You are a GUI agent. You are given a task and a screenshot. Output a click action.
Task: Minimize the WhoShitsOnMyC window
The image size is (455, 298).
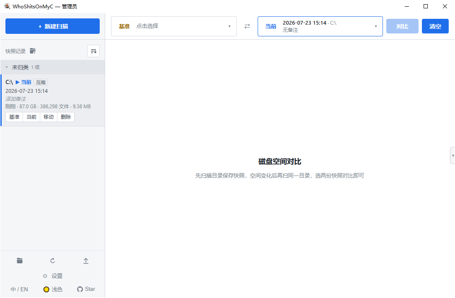(407, 6)
